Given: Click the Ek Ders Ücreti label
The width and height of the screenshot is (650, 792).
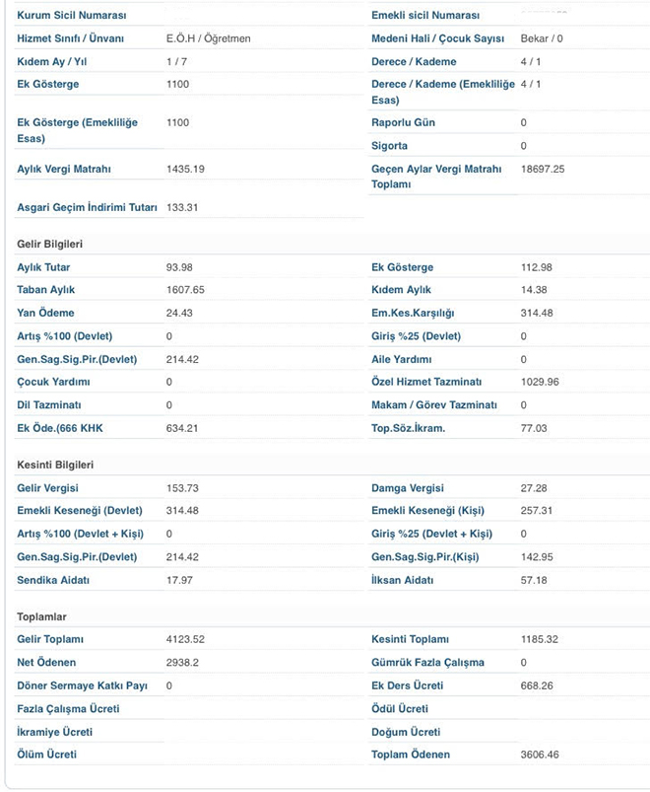Looking at the screenshot, I should [407, 685].
